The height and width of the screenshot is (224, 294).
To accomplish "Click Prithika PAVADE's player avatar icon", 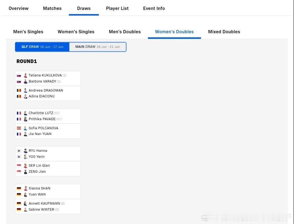I will tap(25, 119).
